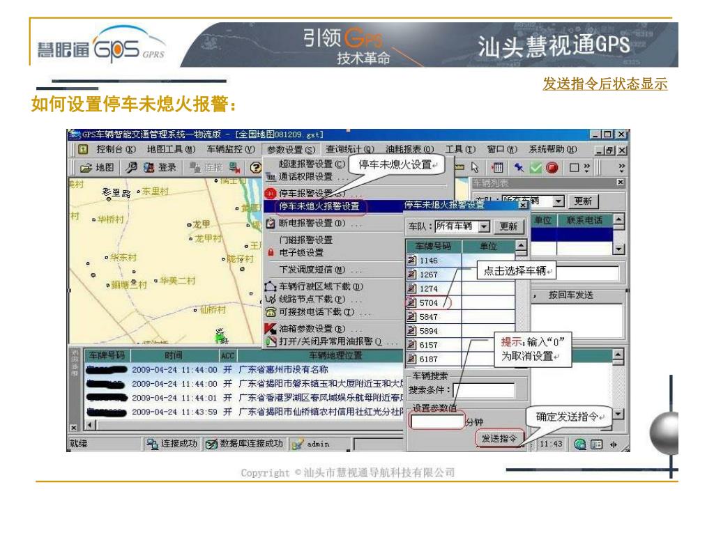Viewport: 714px width, 535px height.
Task: Click the green checkmark toolbar icon
Action: click(536, 168)
